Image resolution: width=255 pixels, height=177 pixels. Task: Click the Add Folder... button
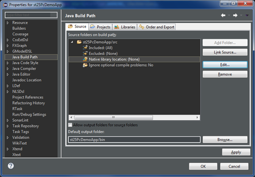click(225, 43)
